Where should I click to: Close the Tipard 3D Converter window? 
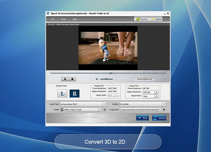168,13
